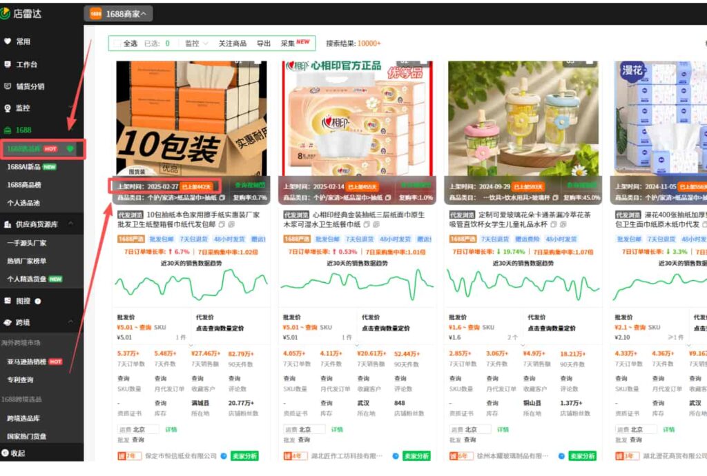Screen dimensions: 707x476
Task: Copy title icon after 礼品水杯 text
Action: click(x=553, y=224)
